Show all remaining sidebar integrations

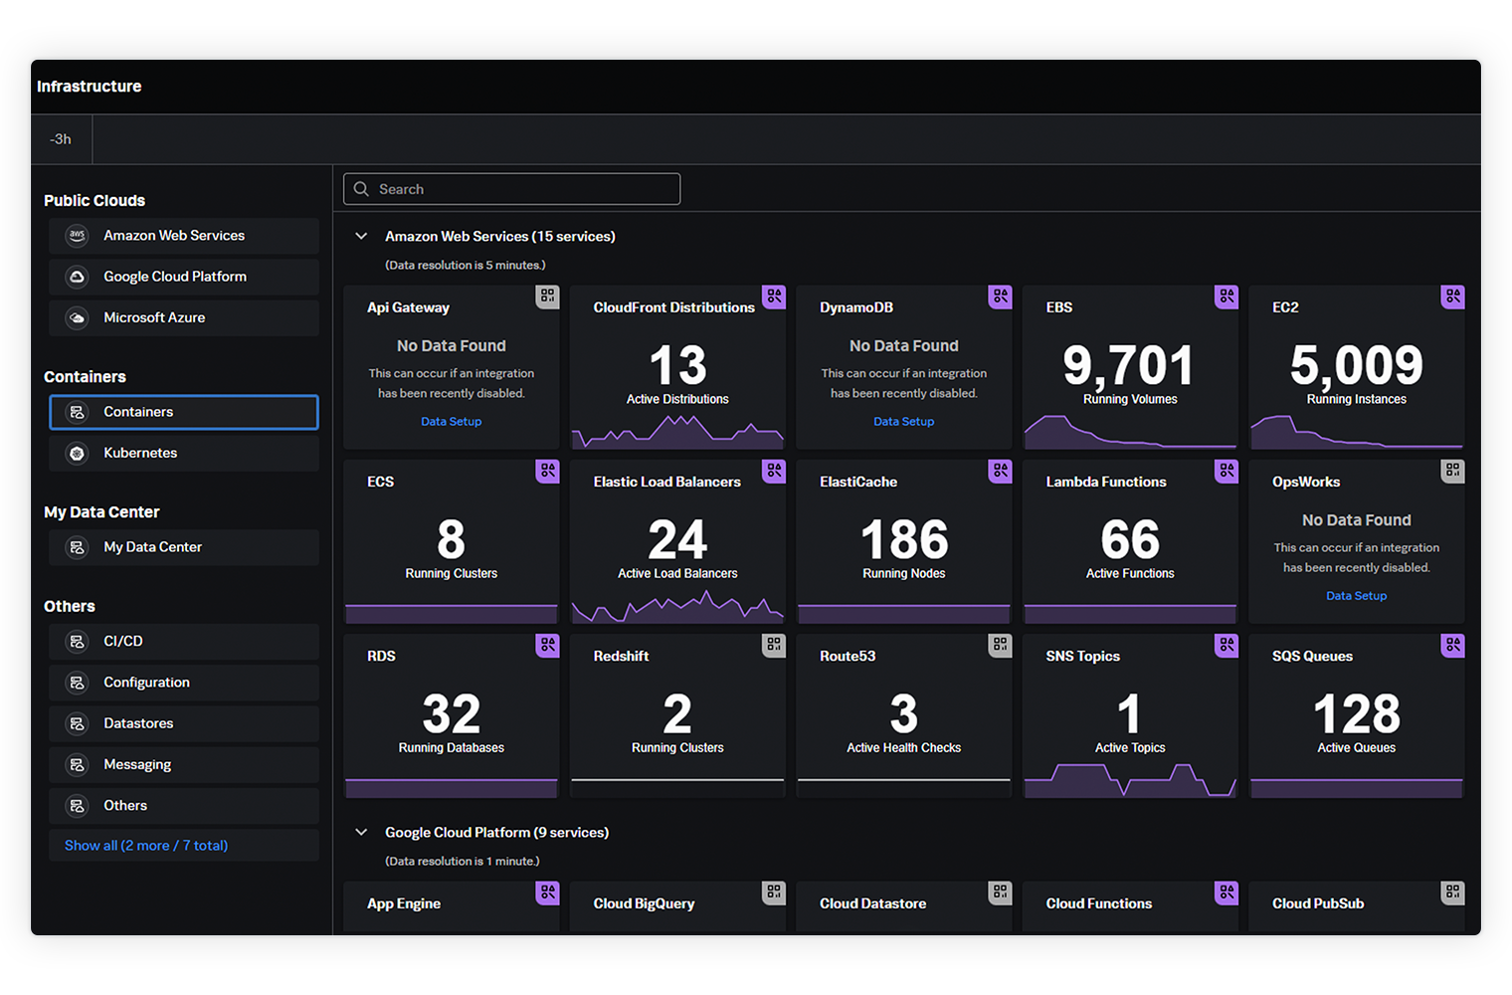tap(146, 845)
